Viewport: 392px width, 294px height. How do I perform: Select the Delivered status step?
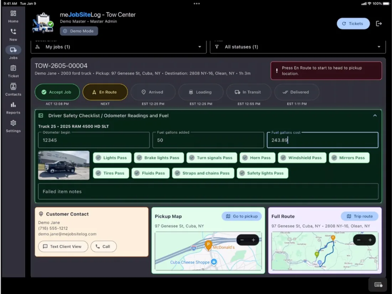297,92
